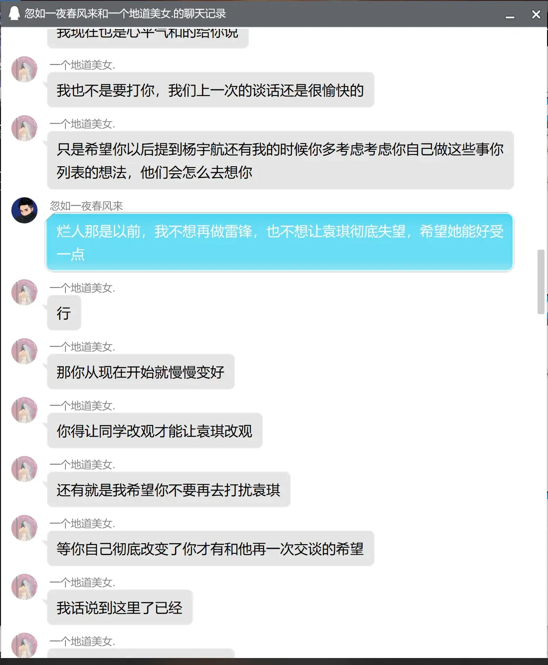Viewport: 548px width, 665px height.
Task: Select the blue message bubble '烂人那是以前'
Action: [280, 242]
